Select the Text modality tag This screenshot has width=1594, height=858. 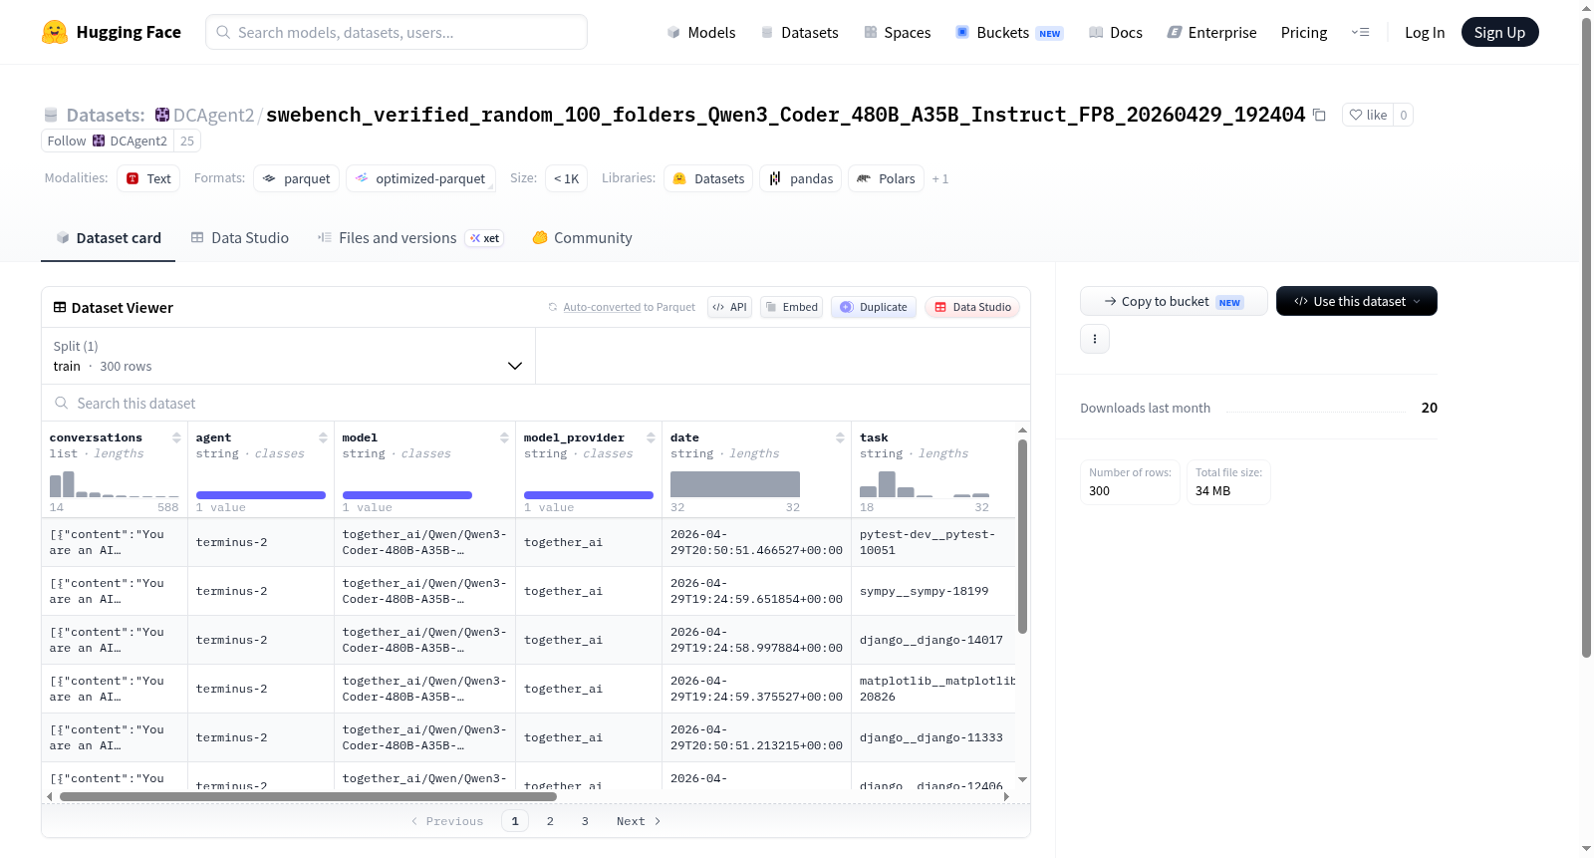tap(148, 178)
